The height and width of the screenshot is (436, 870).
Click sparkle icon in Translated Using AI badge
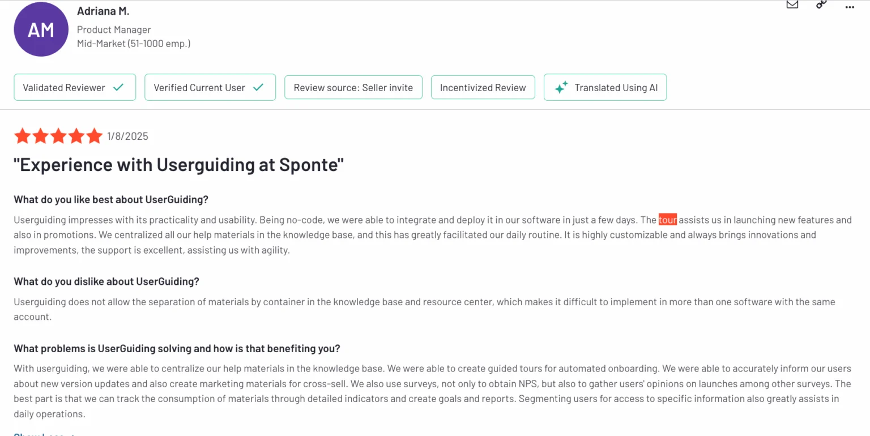561,88
